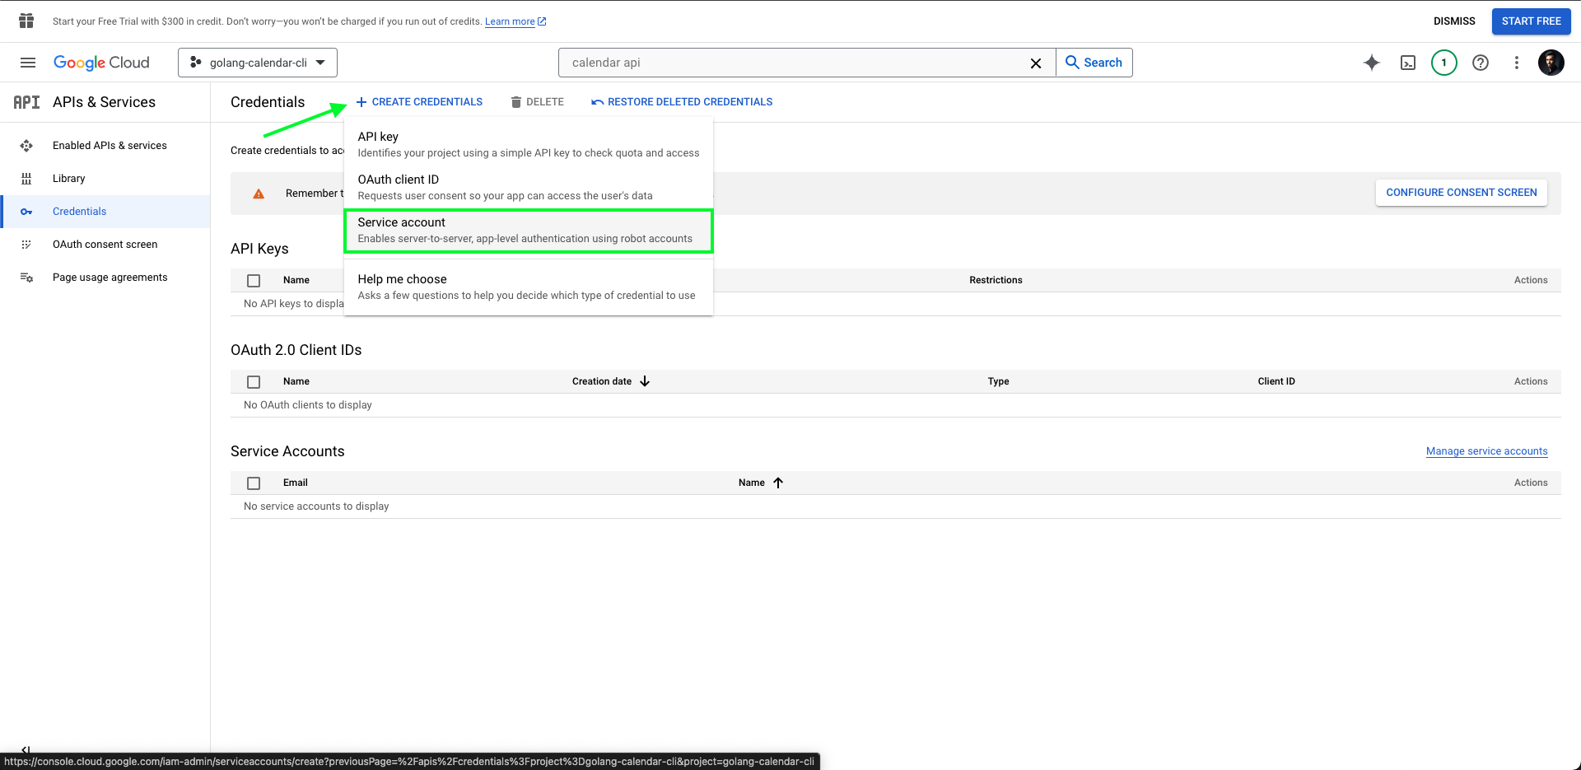Click the Google Cloud logo
Viewport: 1581px width, 770px height.
click(101, 63)
